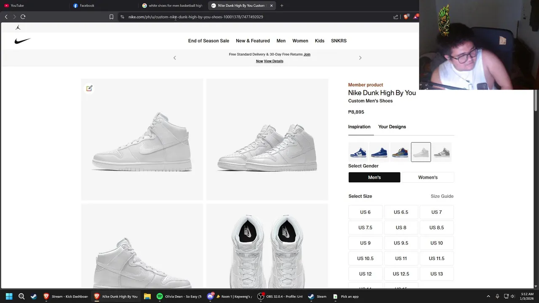
Task: Switch to white shoes Google search tab
Action: pyautogui.click(x=173, y=5)
